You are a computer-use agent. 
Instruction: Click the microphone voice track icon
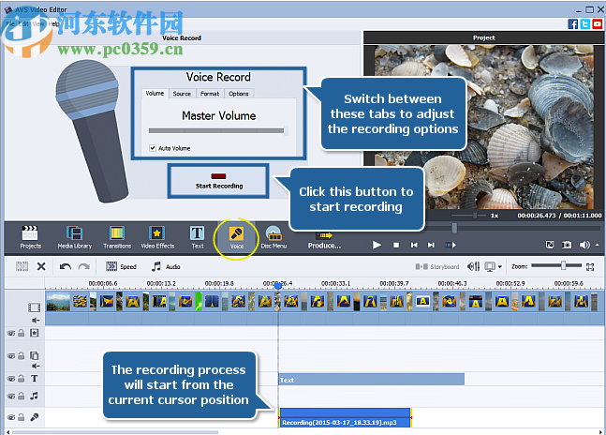(35, 417)
